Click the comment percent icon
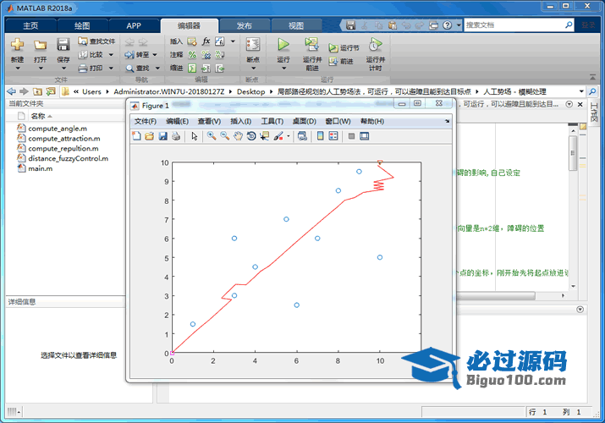The height and width of the screenshot is (423, 605). point(192,55)
